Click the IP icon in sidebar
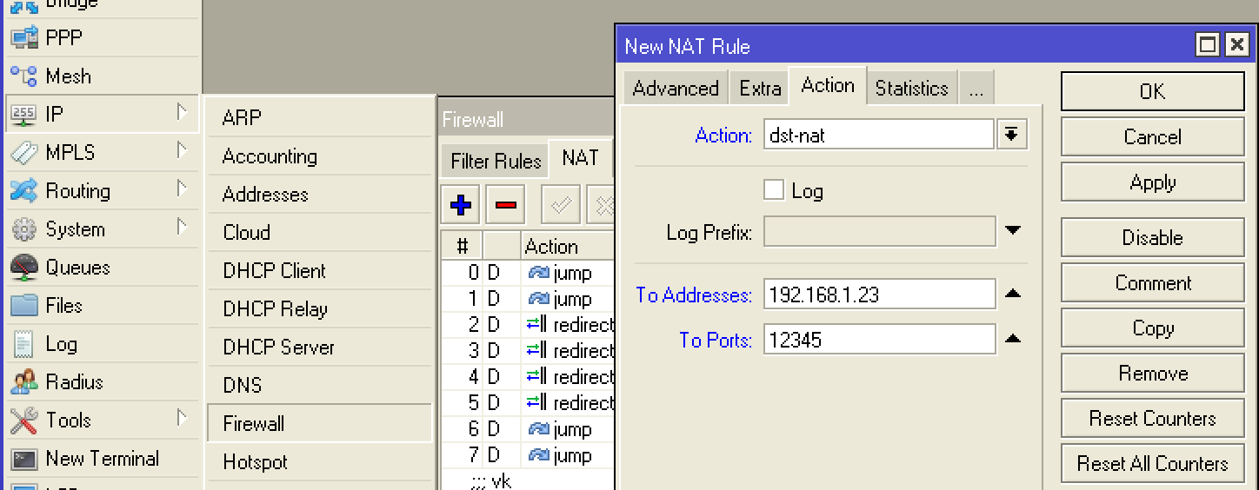The height and width of the screenshot is (490, 1259). (23, 115)
